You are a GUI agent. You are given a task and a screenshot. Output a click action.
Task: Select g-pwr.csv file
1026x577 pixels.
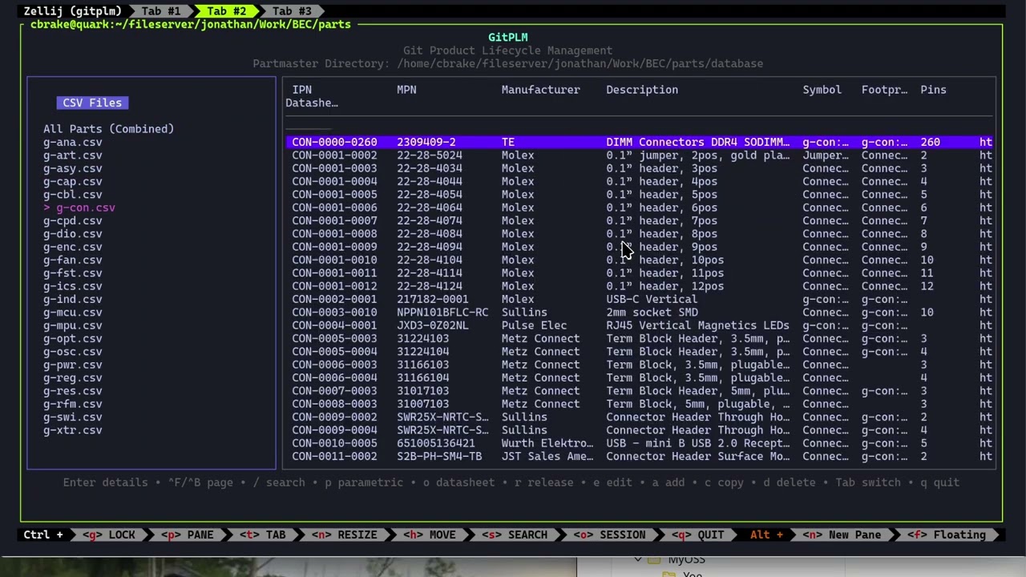click(73, 365)
